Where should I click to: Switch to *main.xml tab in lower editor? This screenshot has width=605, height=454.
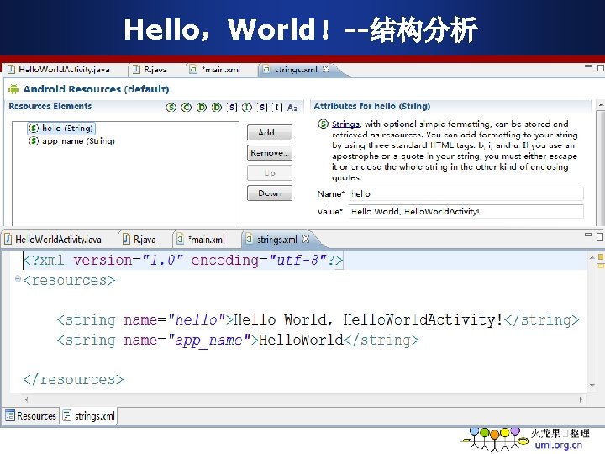pos(201,240)
